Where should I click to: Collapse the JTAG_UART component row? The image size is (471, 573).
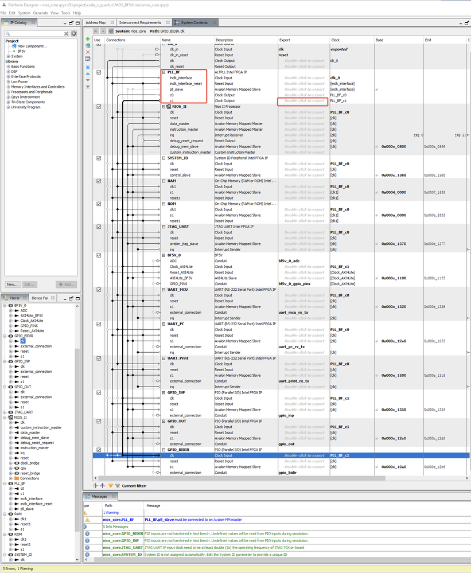point(164,227)
